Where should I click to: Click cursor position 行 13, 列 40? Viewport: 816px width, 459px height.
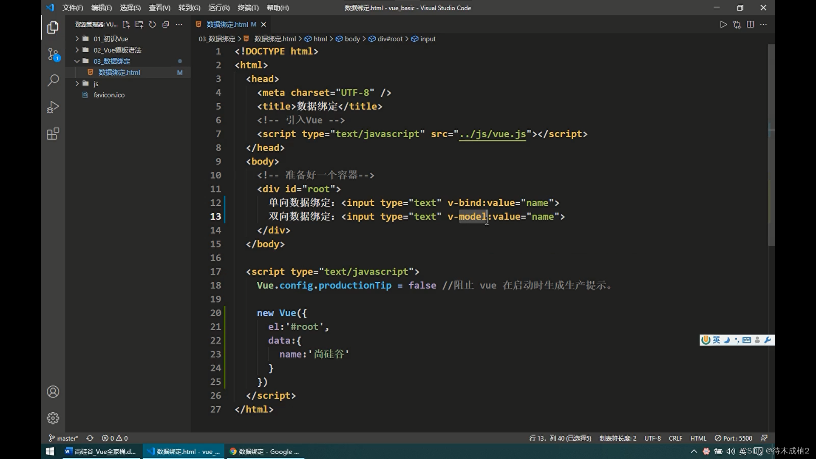point(560,438)
